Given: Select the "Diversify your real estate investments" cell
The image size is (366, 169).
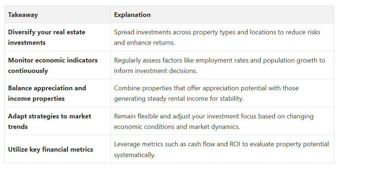Looking at the screenshot, I should [x=47, y=37].
